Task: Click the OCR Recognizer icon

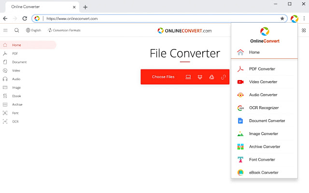Action: pyautogui.click(x=240, y=108)
